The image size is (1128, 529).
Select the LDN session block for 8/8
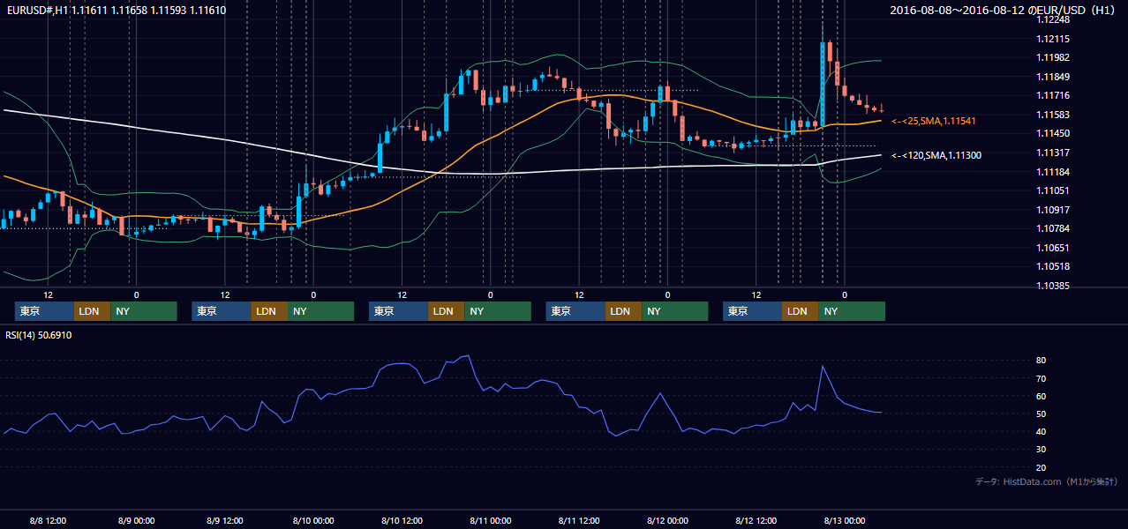click(92, 311)
